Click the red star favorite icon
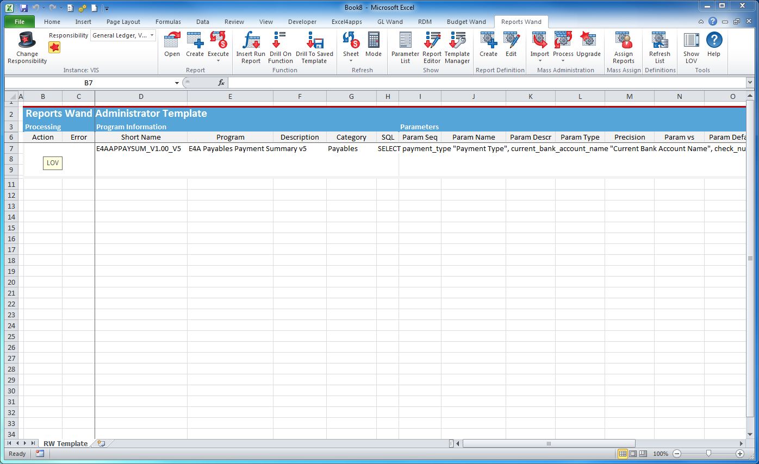 (54, 47)
